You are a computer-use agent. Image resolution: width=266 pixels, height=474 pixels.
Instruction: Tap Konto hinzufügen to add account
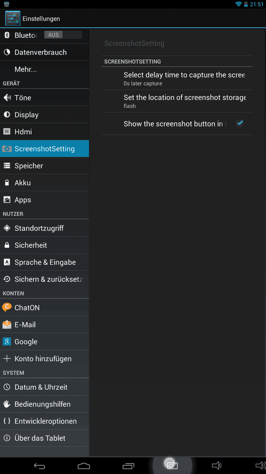pos(45,359)
